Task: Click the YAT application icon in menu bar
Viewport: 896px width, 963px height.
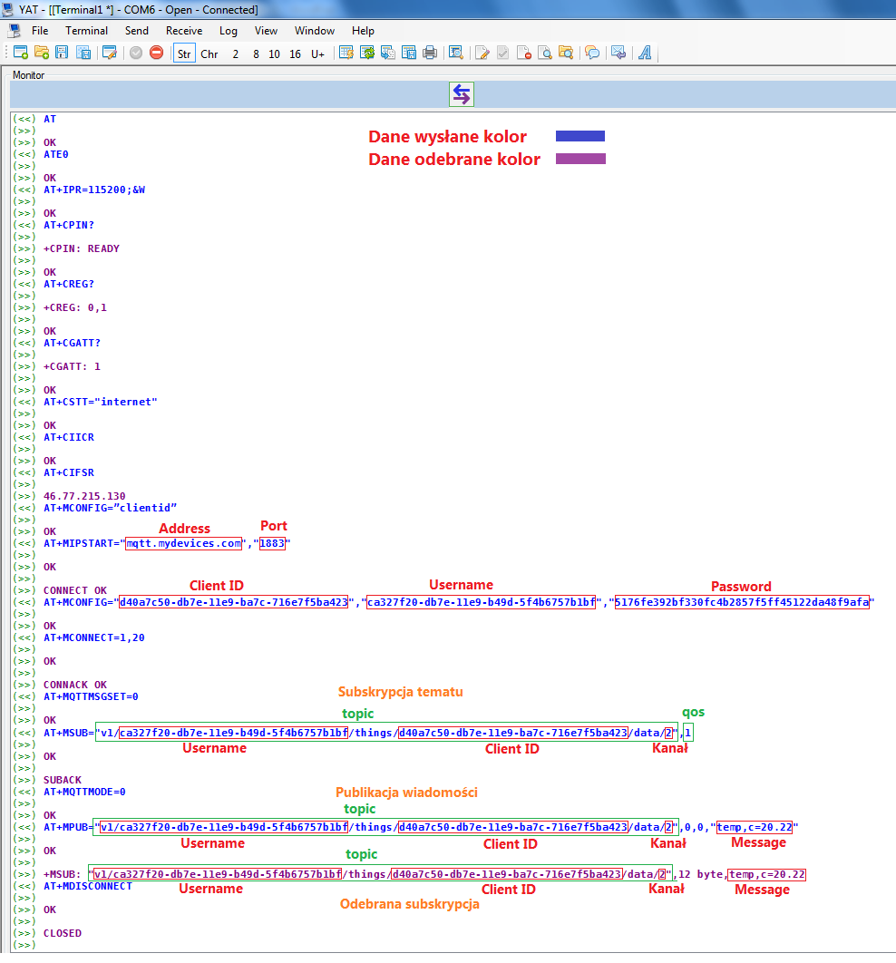Action: (15, 31)
